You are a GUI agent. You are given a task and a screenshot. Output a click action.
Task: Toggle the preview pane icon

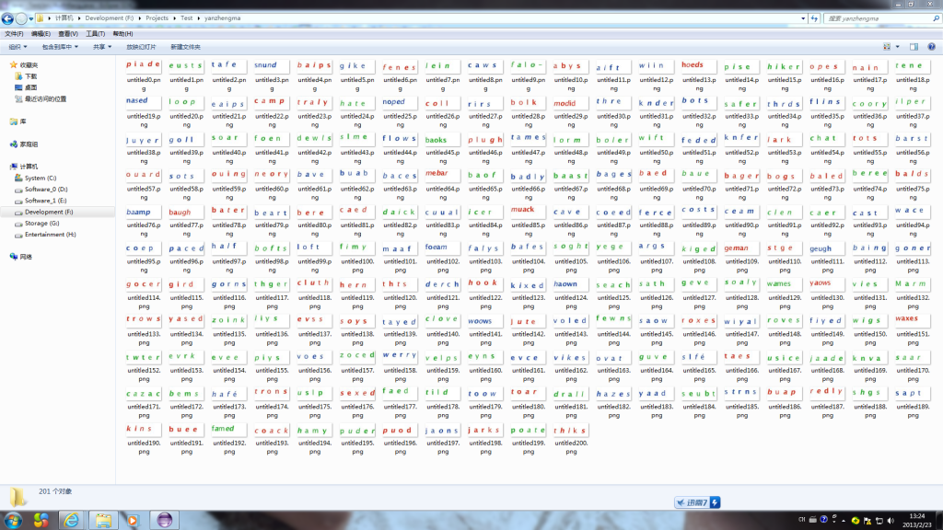914,47
